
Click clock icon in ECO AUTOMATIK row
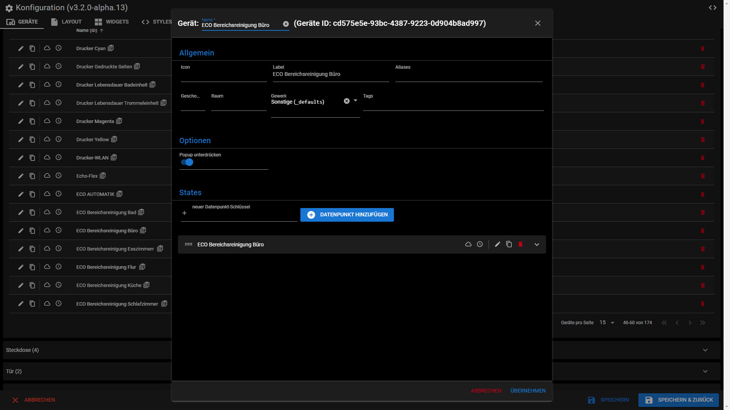(x=59, y=194)
